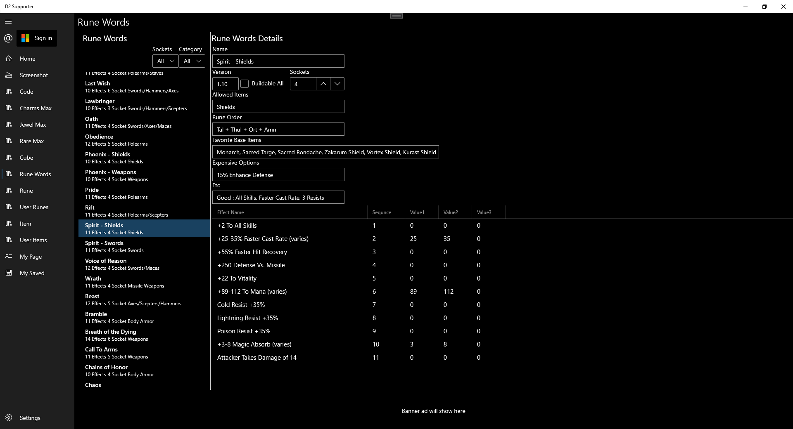Open the Settings page label
The width and height of the screenshot is (793, 429).
point(30,418)
